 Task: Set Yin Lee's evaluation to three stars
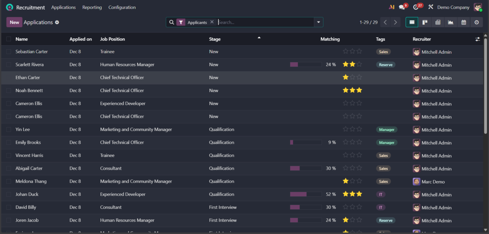[x=359, y=129]
